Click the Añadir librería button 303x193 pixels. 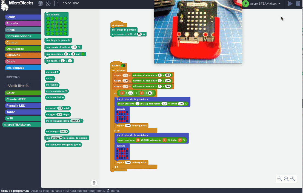click(x=18, y=86)
